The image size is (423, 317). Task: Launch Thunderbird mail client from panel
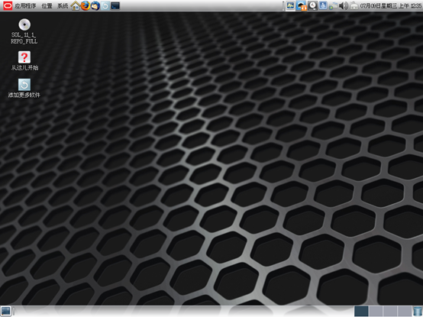coord(95,5)
